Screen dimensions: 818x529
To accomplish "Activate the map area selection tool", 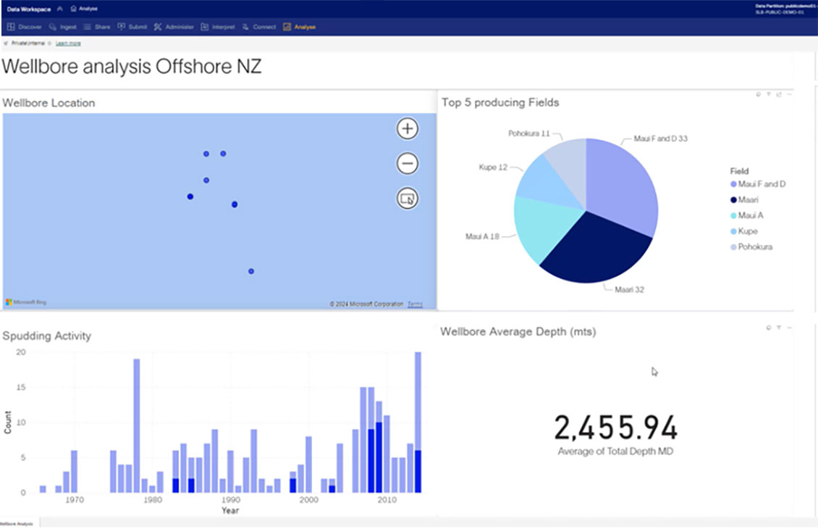I will click(407, 198).
